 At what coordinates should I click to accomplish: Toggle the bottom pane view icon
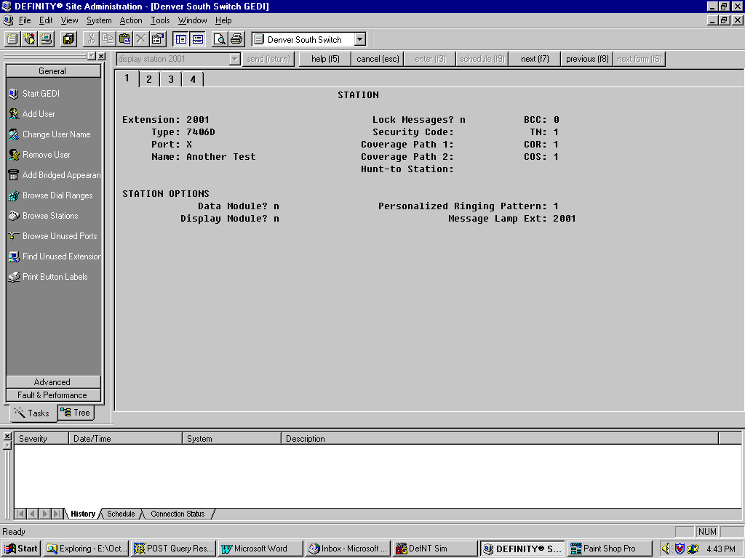click(x=198, y=39)
